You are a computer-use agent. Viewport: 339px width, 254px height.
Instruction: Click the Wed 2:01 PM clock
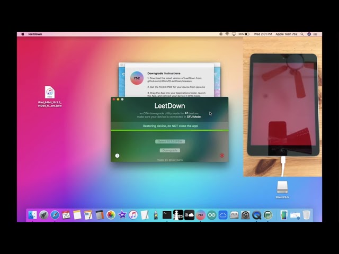pos(263,34)
